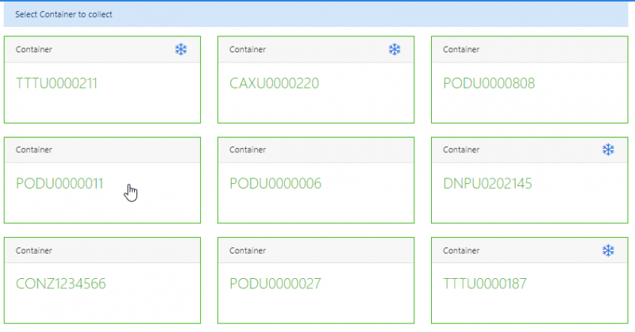Image resolution: width=635 pixels, height=332 pixels.
Task: Click the snowflake icon on DNPU0202145 card
Action: 608,150
